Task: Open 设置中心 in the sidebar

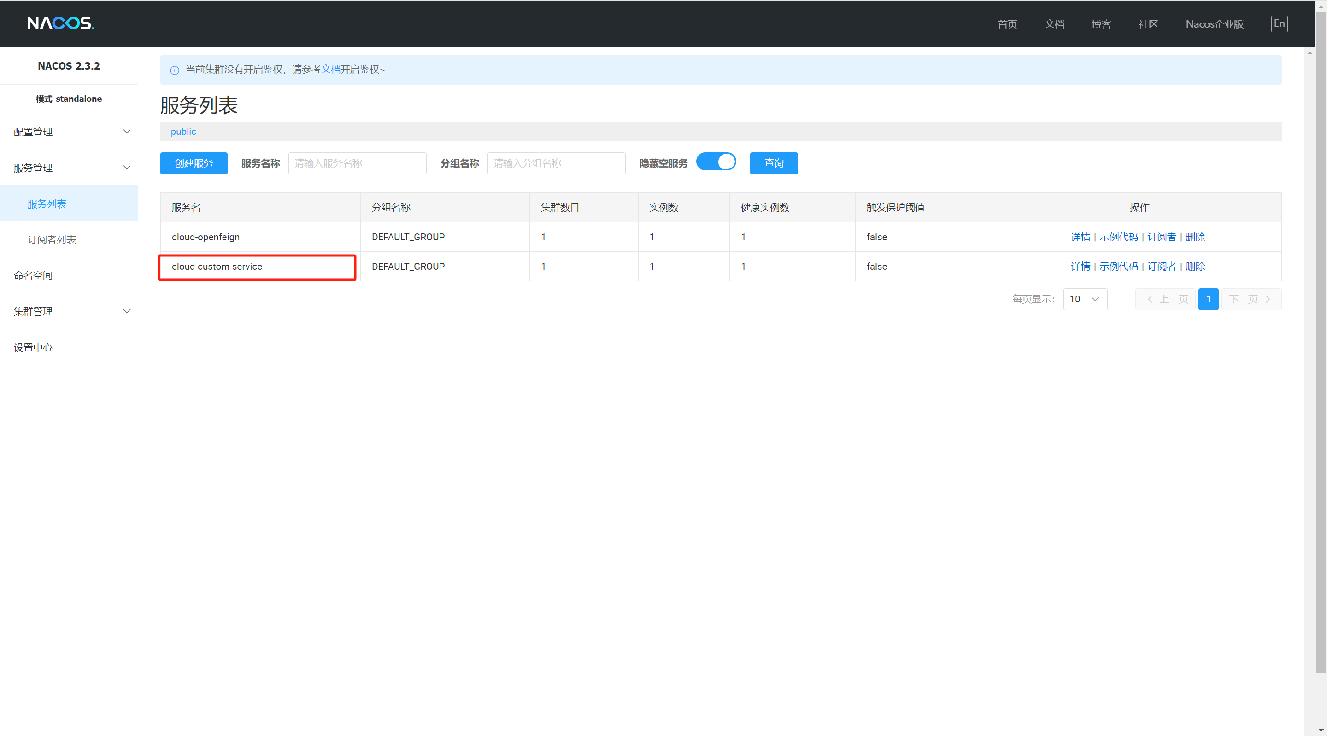Action: point(33,348)
